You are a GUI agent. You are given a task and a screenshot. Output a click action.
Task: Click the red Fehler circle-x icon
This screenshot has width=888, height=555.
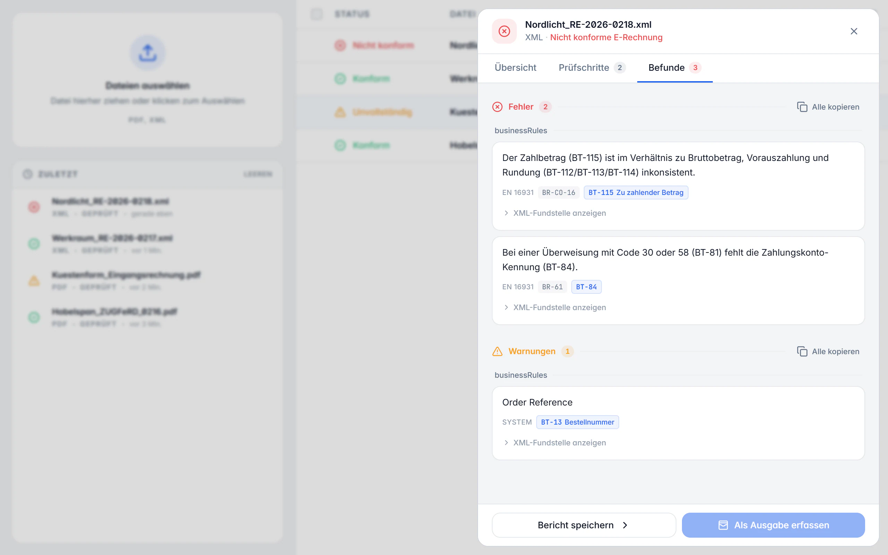click(x=497, y=107)
